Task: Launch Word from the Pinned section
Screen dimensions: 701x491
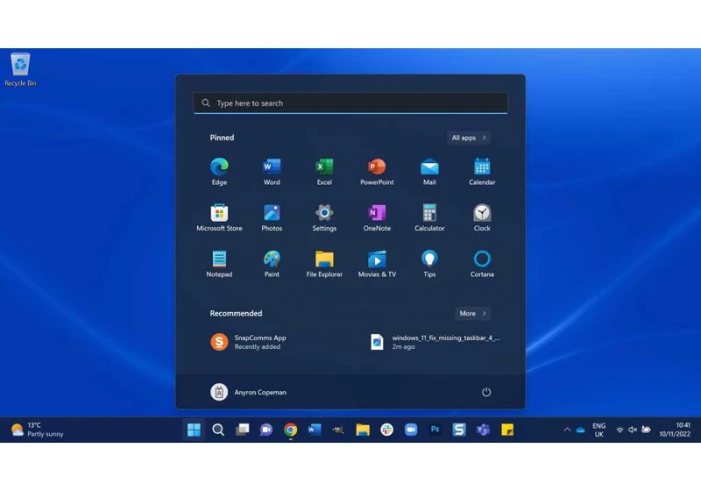Action: pyautogui.click(x=272, y=172)
